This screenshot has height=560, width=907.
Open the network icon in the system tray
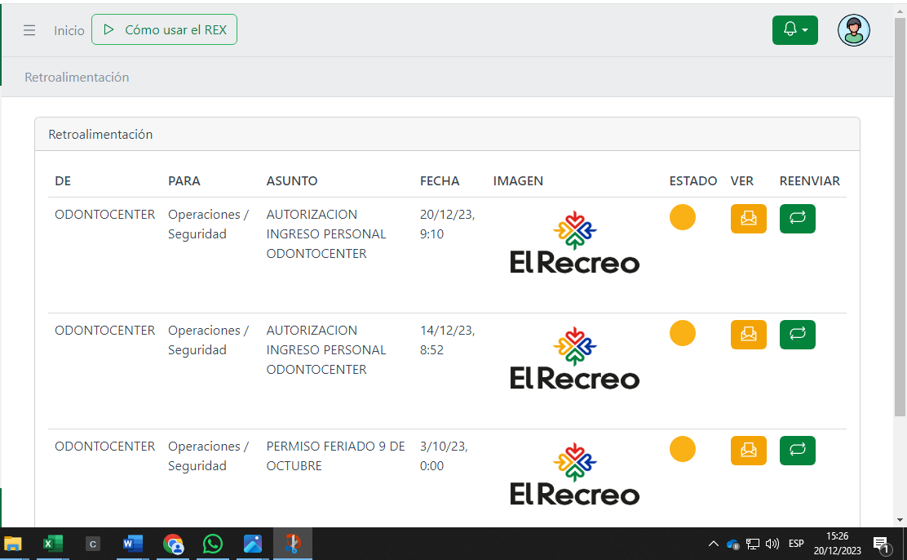coord(753,544)
